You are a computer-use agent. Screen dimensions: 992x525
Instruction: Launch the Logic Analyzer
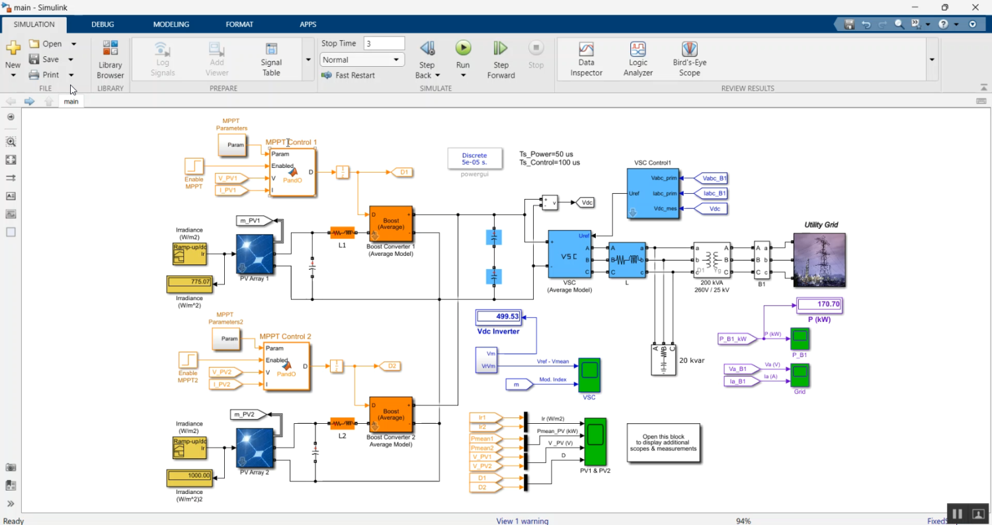637,58
